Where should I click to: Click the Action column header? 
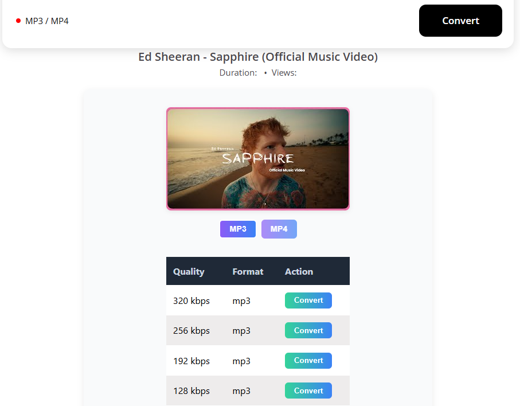299,271
